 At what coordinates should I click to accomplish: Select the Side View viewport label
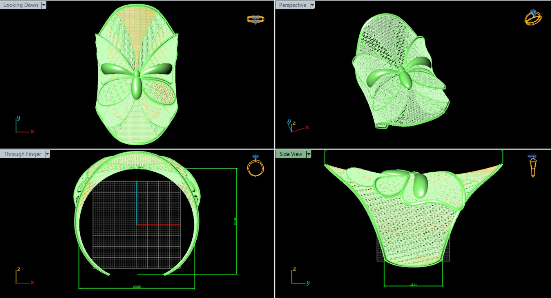291,154
